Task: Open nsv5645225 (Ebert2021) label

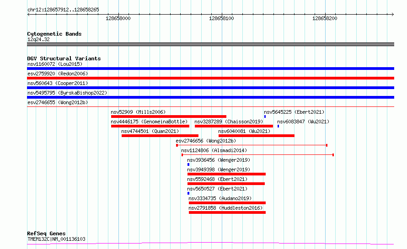Action: coord(294,112)
